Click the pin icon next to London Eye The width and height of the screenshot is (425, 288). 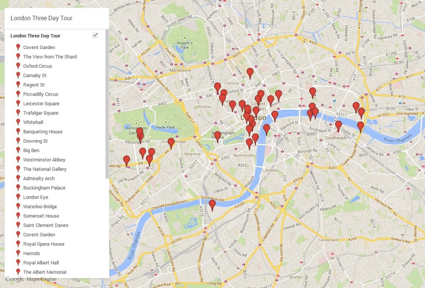click(x=18, y=197)
